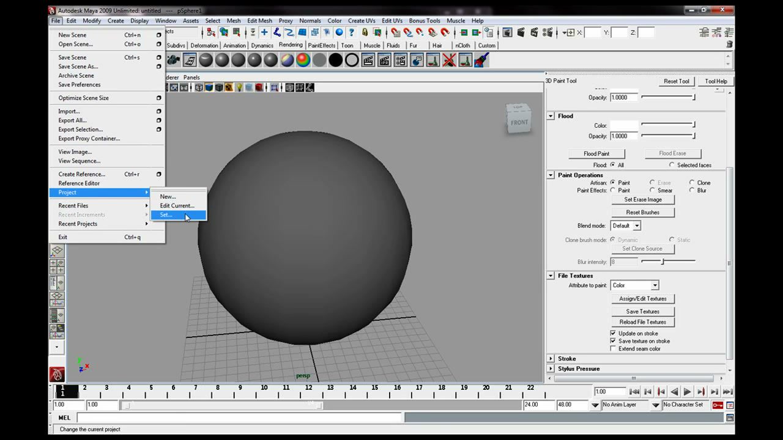
Task: Choose New... in the Project submenu
Action: 179,196
